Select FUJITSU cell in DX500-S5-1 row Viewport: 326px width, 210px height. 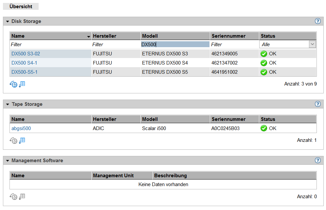click(x=116, y=72)
